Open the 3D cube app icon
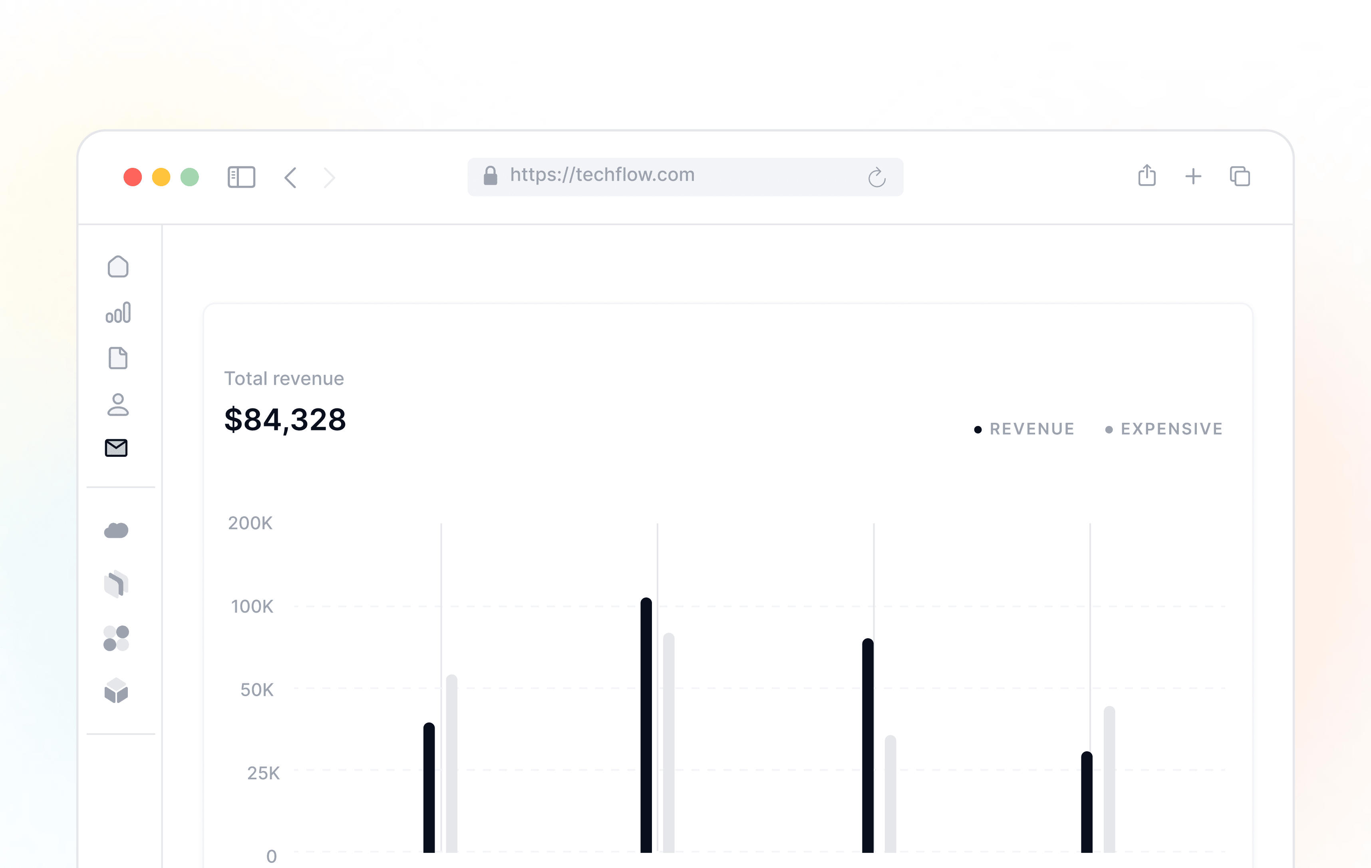 [x=116, y=691]
